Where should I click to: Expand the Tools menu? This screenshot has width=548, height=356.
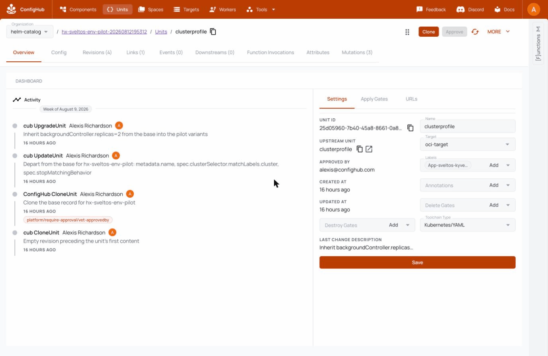pos(261,10)
